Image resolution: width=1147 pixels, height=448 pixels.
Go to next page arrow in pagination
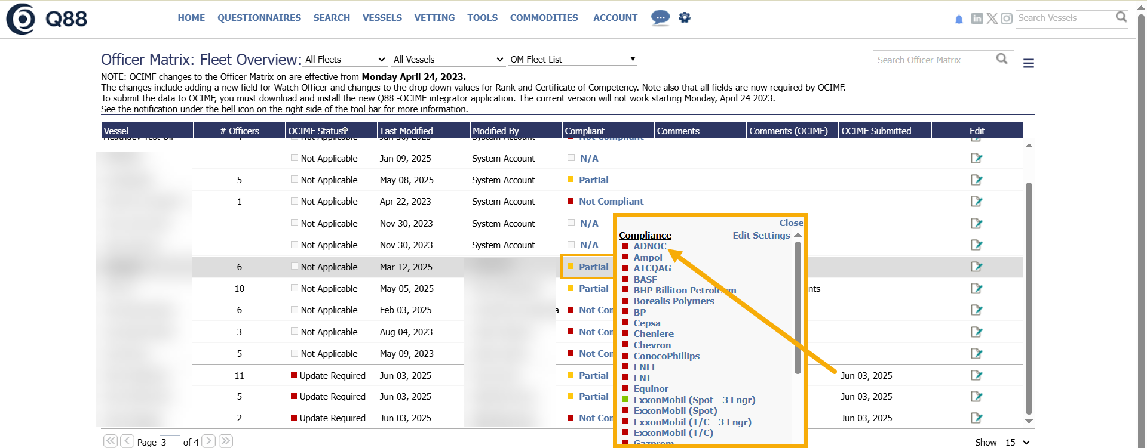pyautogui.click(x=208, y=441)
